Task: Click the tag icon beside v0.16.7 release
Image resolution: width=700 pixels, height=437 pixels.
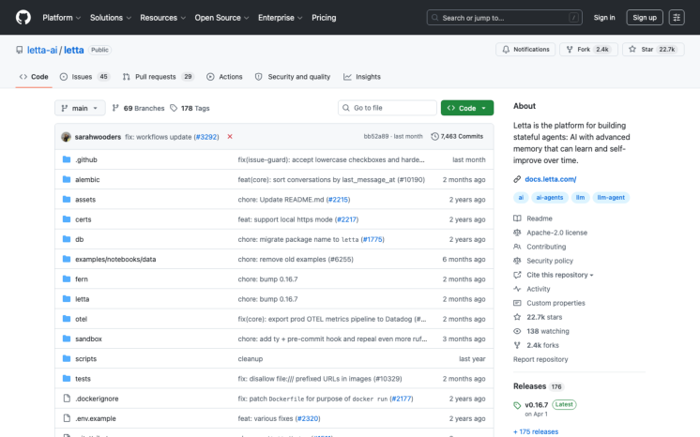Action: 517,405
